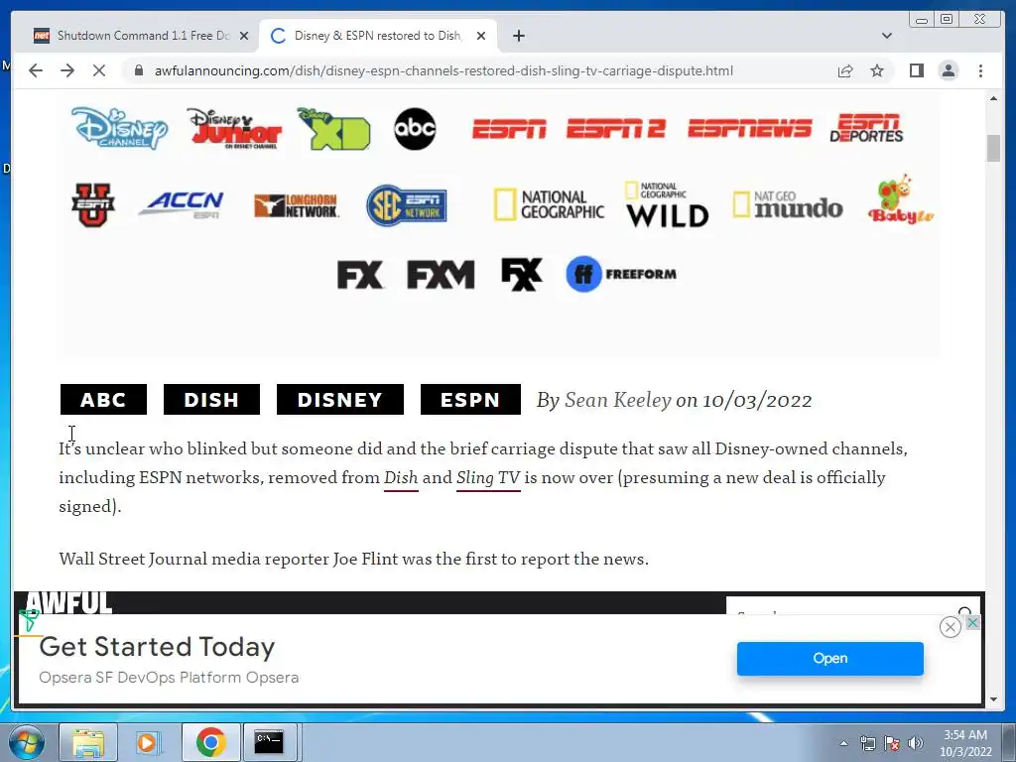Share this page icon in address bar
Screen dimensions: 1016x762
845,70
